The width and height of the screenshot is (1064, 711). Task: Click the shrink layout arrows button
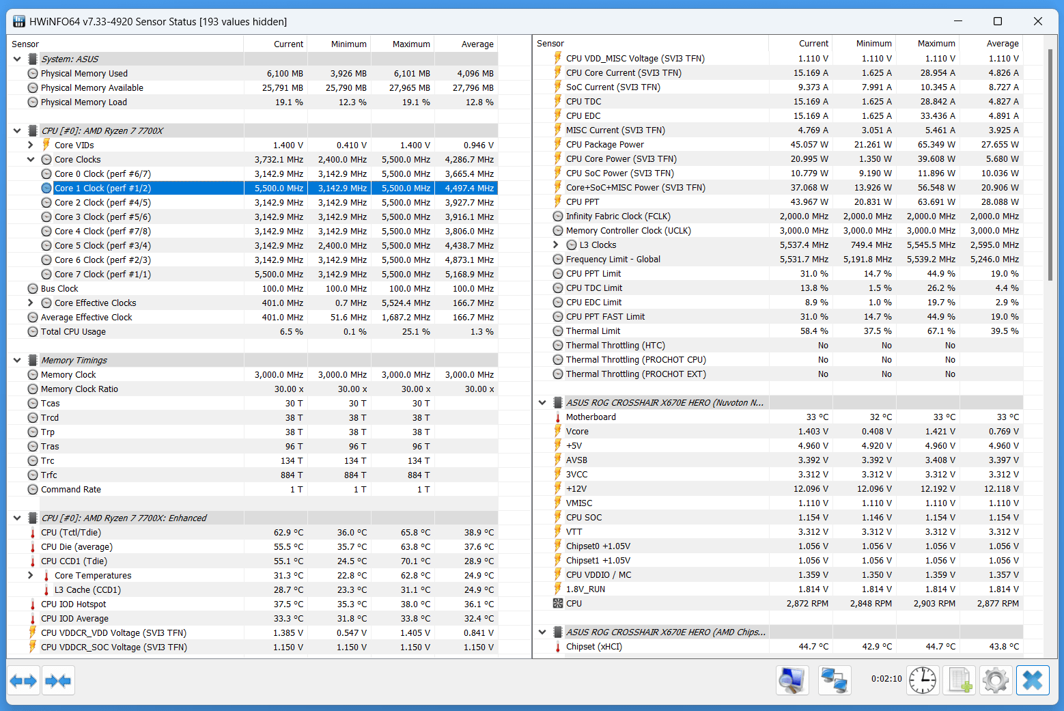[58, 680]
